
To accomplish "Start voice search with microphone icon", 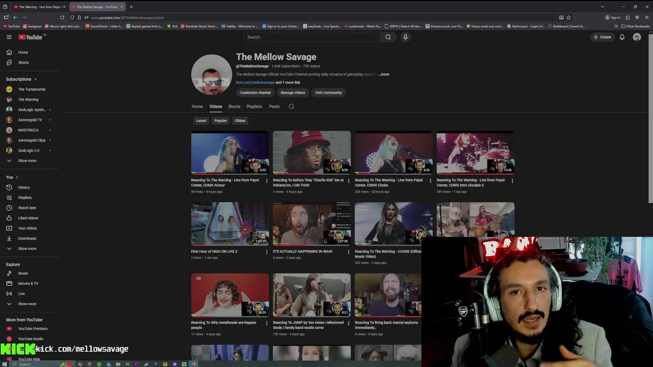I will coord(406,37).
